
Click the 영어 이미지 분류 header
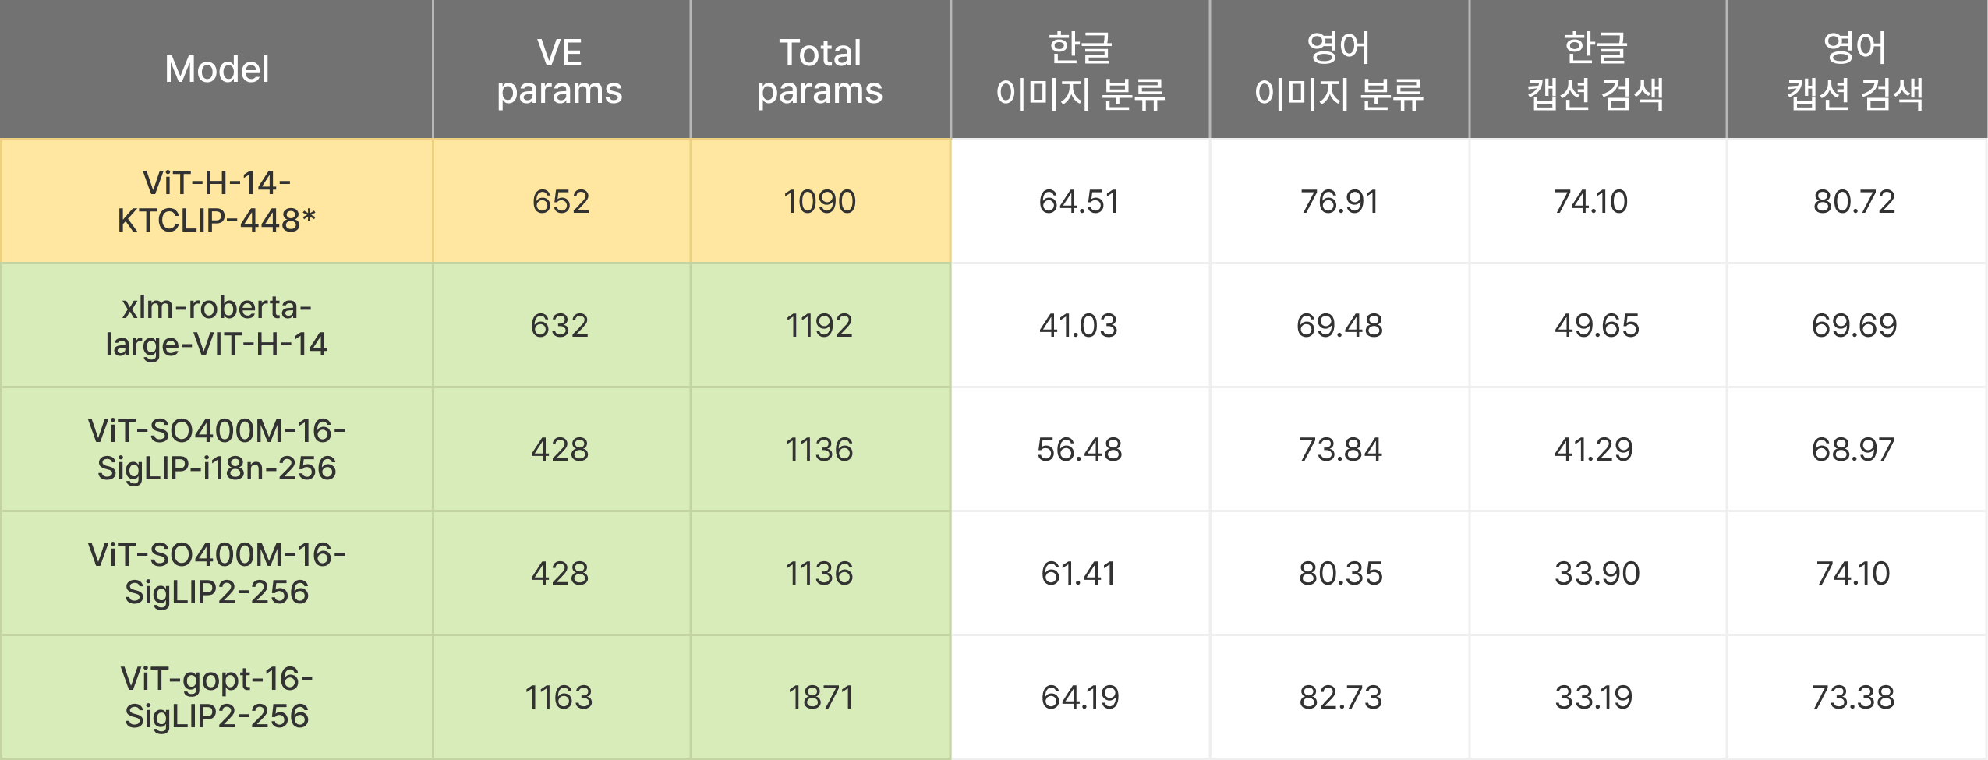1339,69
